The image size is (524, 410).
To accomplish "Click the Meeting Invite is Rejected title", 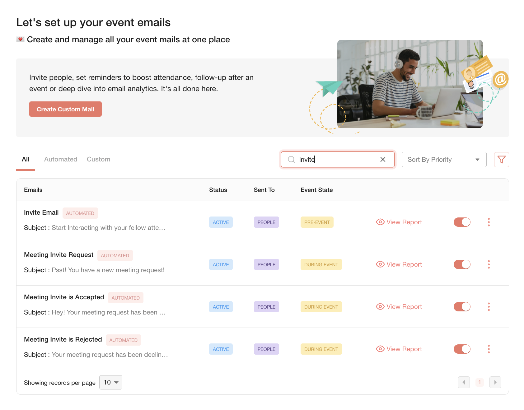I will click(63, 339).
